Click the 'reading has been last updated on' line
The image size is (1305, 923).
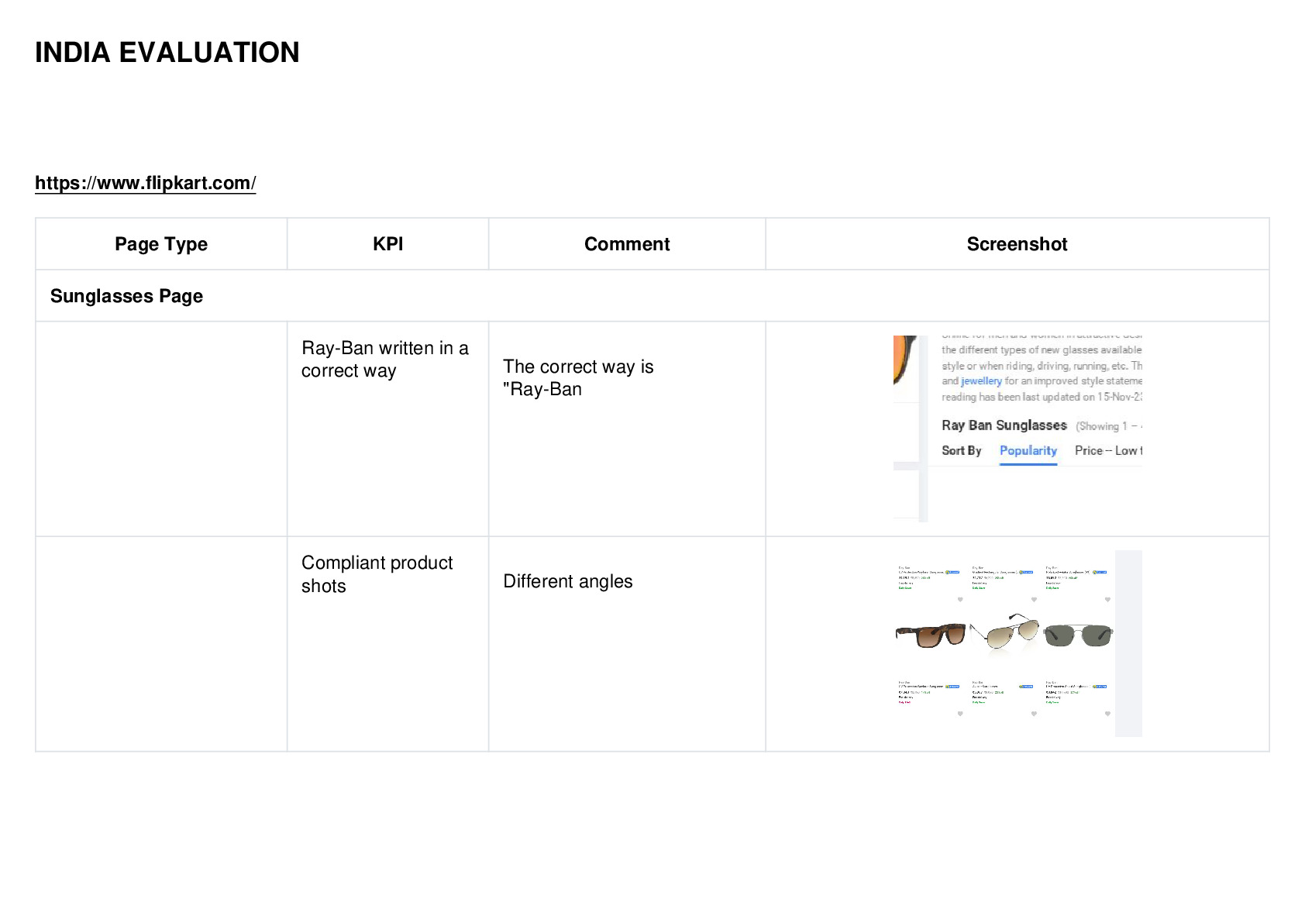pos(1042,397)
